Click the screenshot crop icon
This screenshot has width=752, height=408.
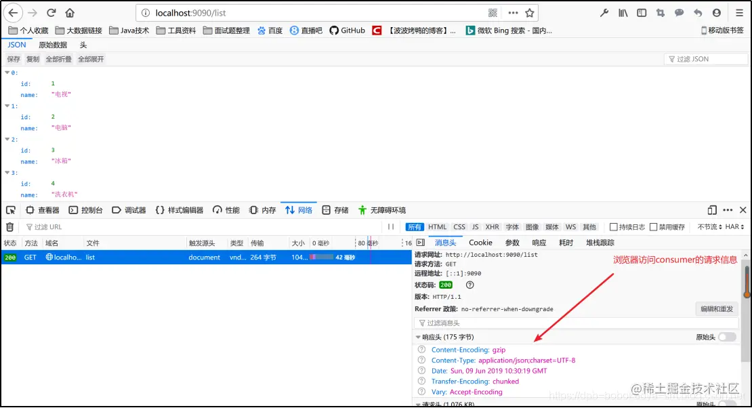661,13
